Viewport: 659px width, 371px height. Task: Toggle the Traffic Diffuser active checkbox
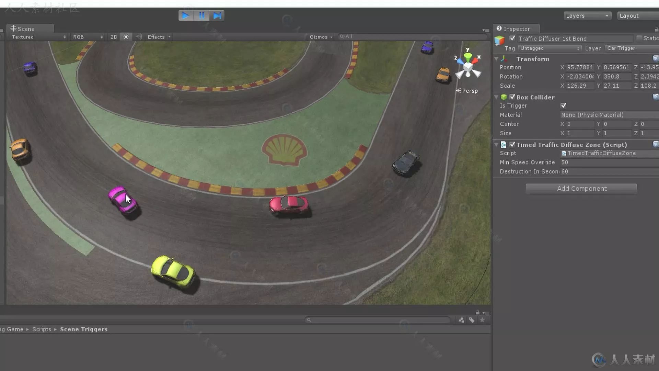[512, 38]
